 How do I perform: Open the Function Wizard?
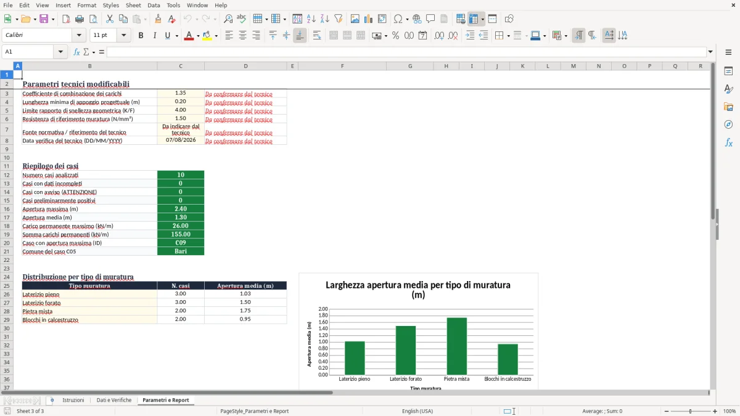click(76, 52)
